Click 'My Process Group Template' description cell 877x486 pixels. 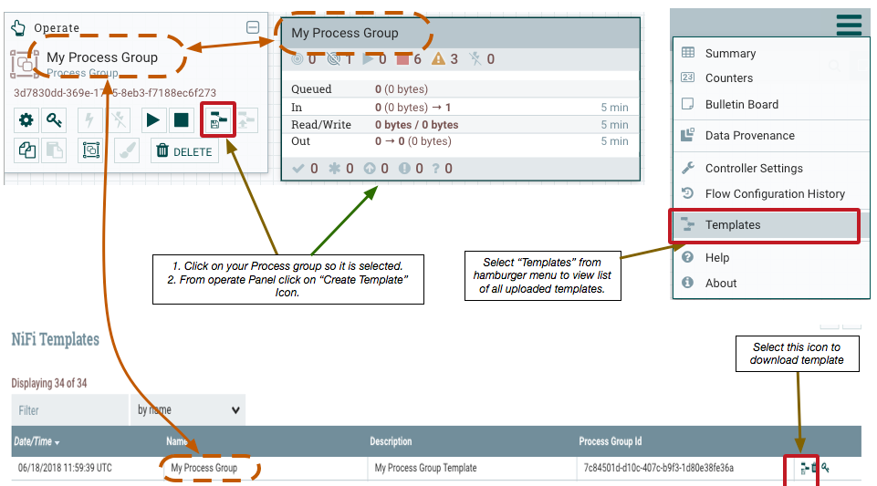tap(425, 468)
